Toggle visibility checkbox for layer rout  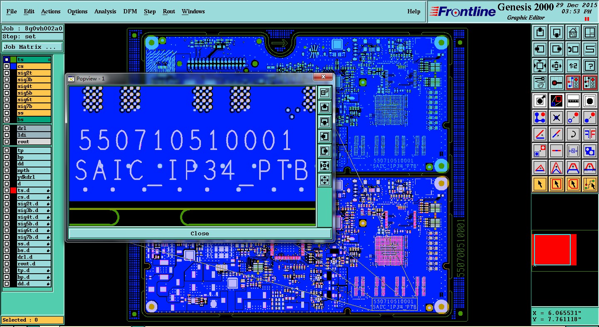(x=7, y=142)
